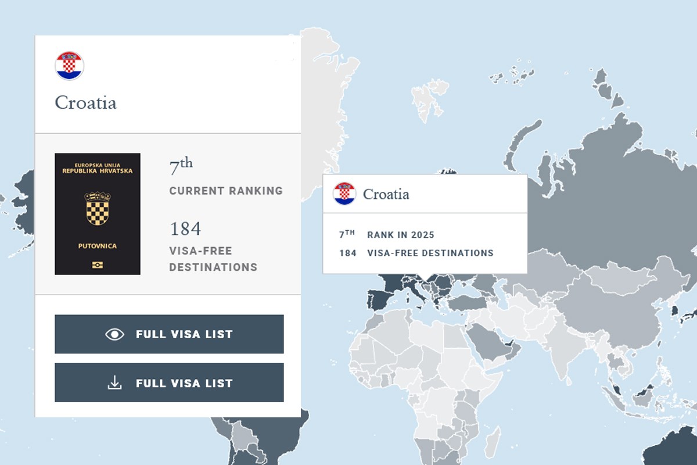Click the Croatia heading in the side panel

click(x=85, y=103)
